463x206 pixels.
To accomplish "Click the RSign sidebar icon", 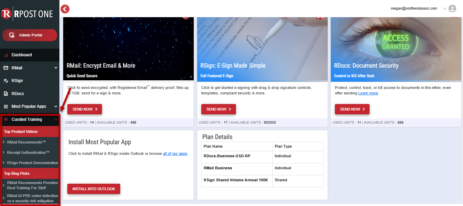I will pyautogui.click(x=6, y=81).
